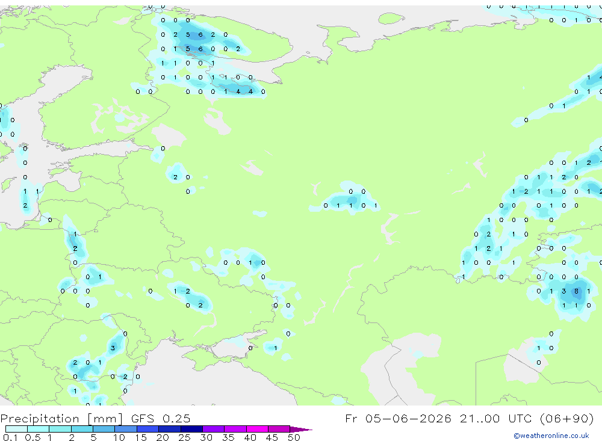
Task: Click the legend label '40'
Action: click(x=250, y=437)
